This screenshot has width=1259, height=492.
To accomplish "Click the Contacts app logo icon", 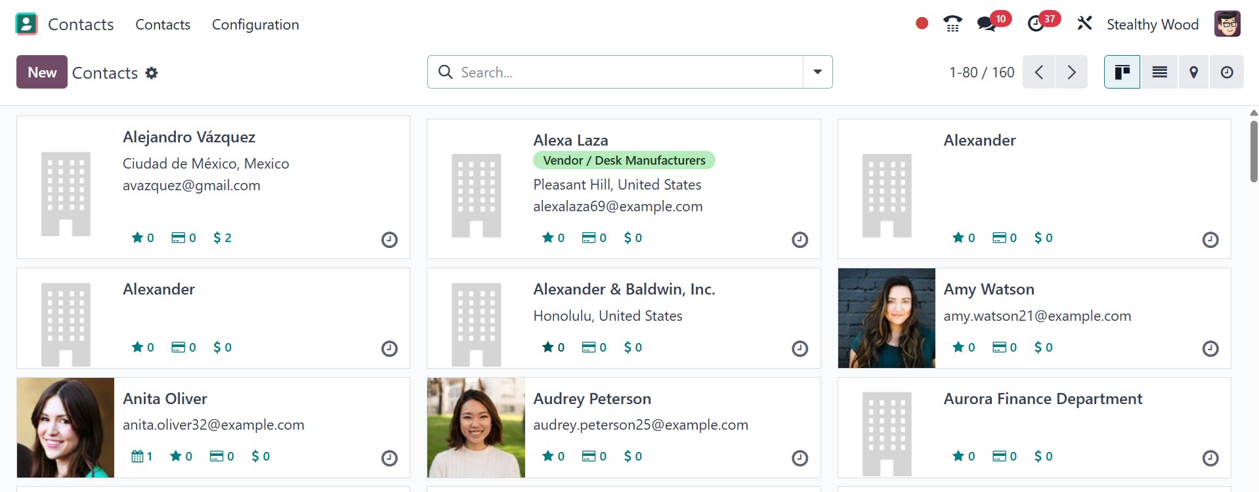I will click(26, 24).
